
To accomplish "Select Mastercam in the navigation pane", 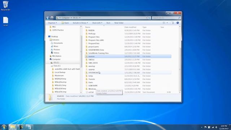I will pyautogui.click(x=59, y=75).
